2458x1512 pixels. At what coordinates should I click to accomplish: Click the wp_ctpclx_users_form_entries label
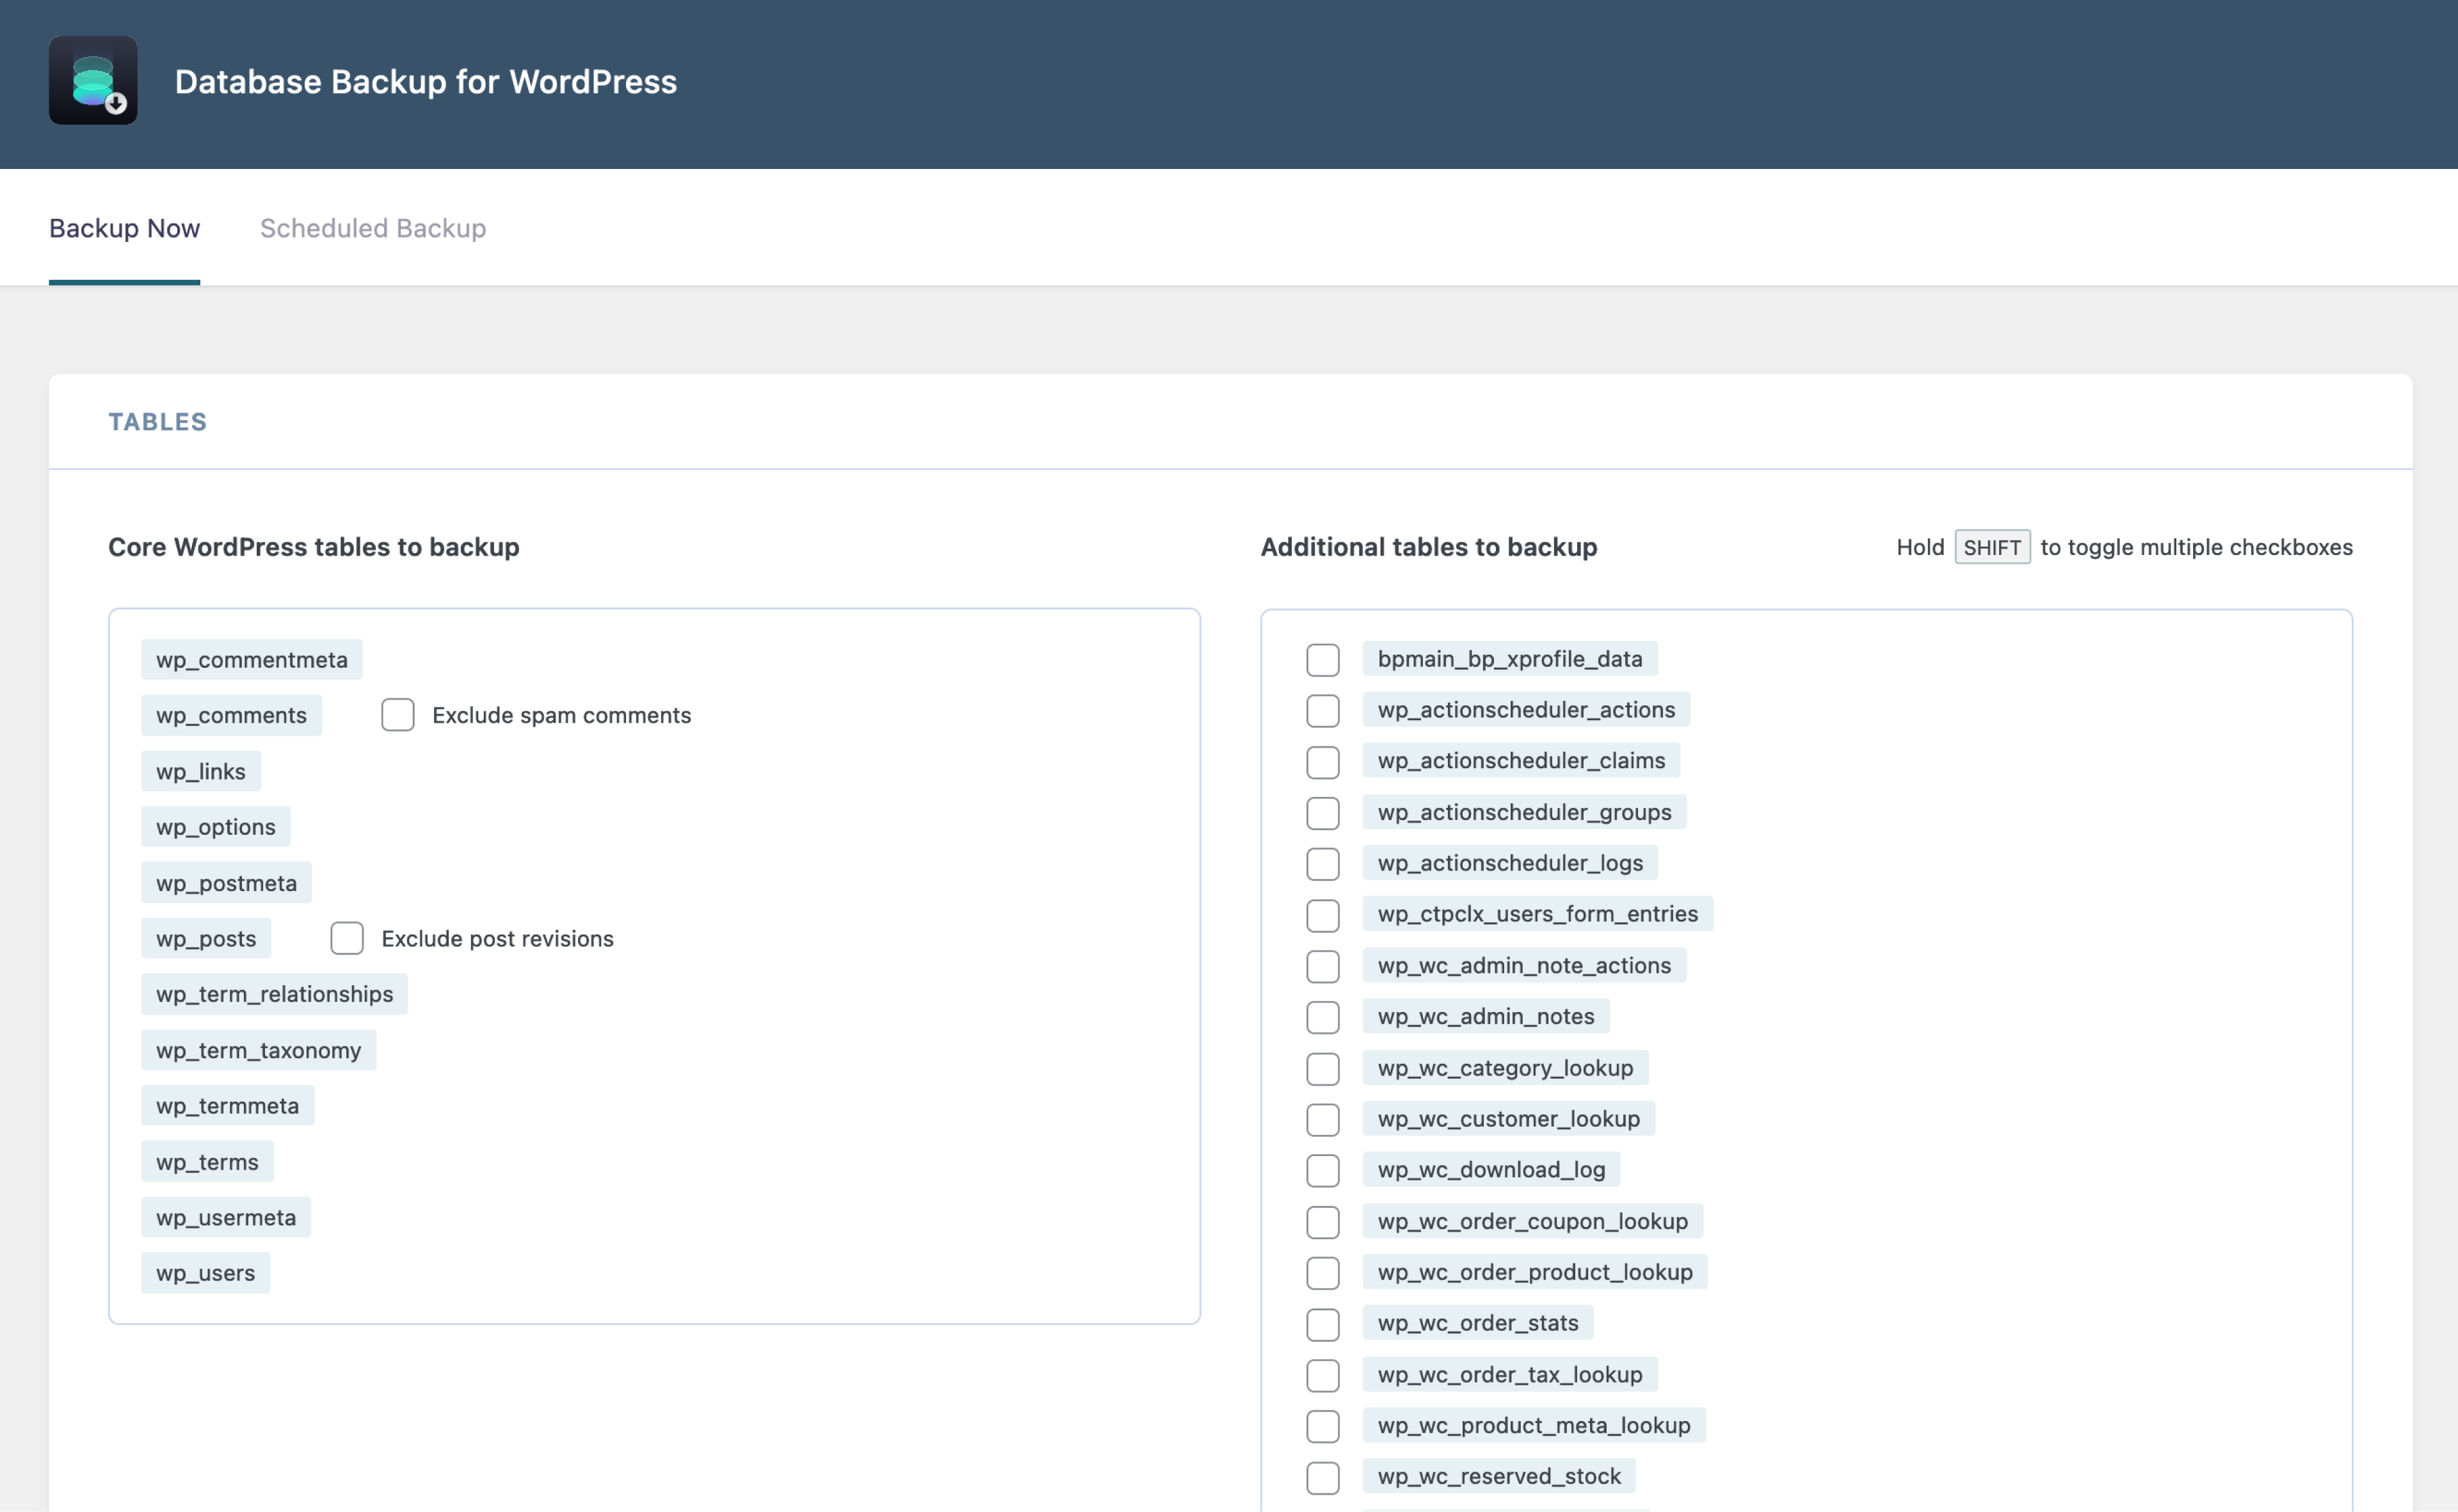(1538, 914)
